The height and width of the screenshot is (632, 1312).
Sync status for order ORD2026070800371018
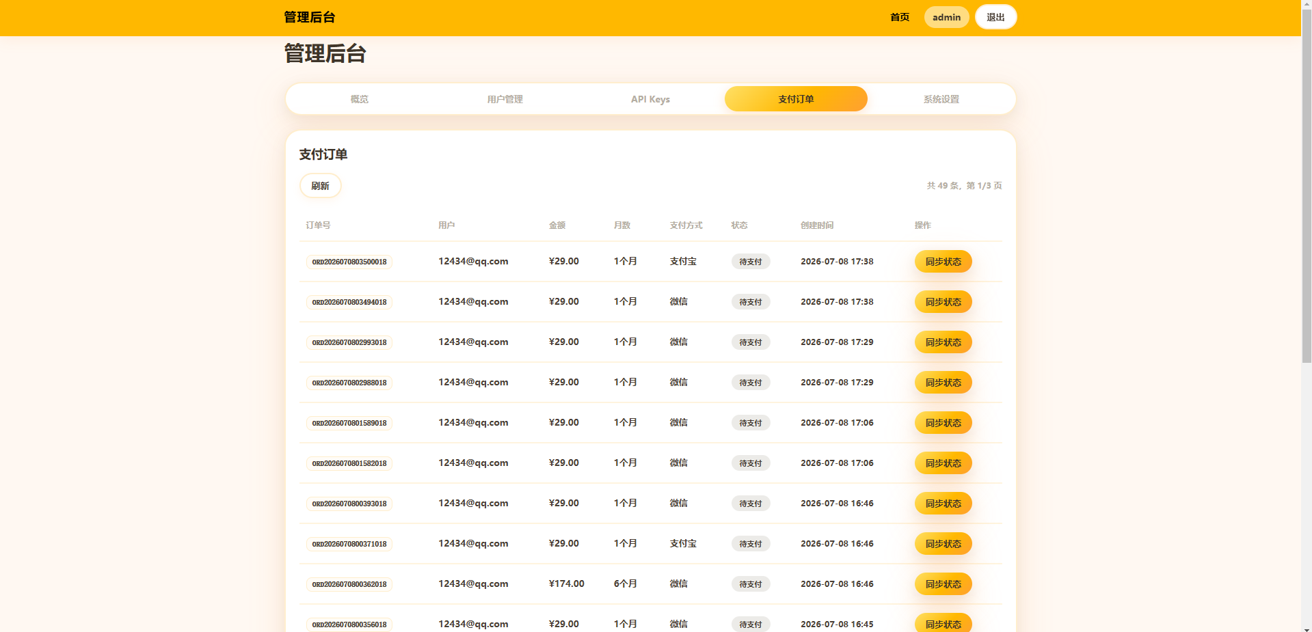943,544
